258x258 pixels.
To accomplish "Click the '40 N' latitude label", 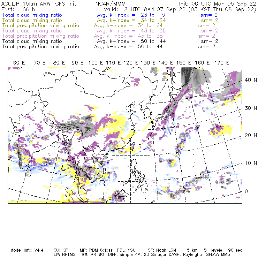I will coord(251,80).
